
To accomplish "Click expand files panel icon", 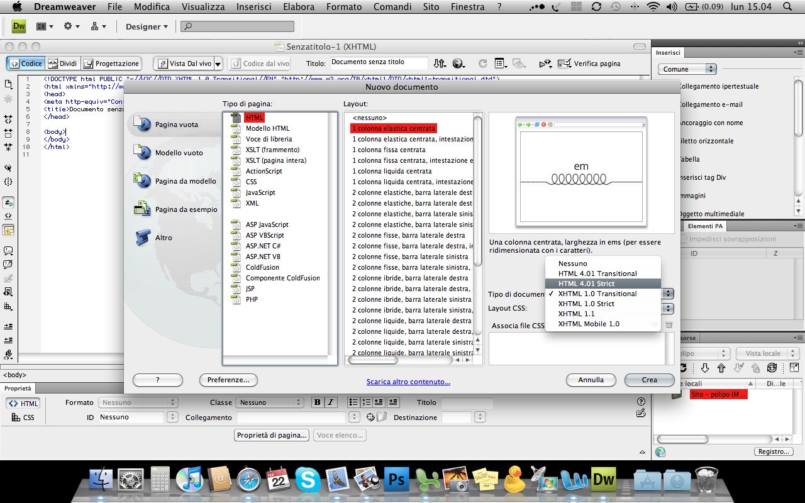I will [x=794, y=368].
